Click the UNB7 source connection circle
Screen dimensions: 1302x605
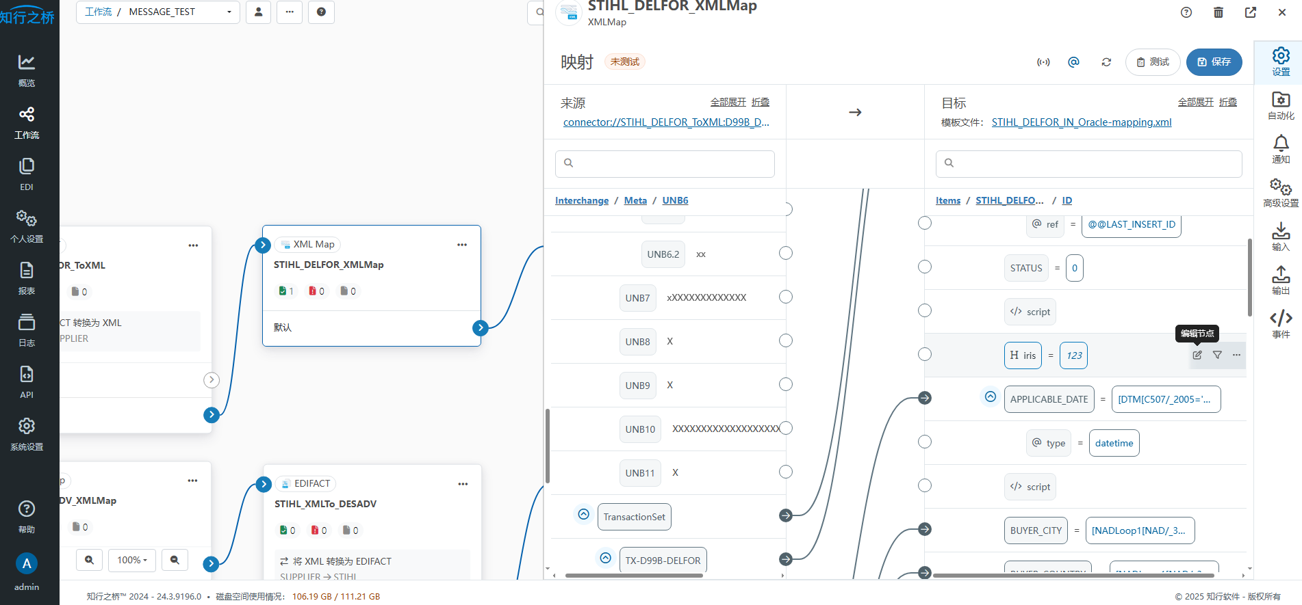click(x=786, y=297)
